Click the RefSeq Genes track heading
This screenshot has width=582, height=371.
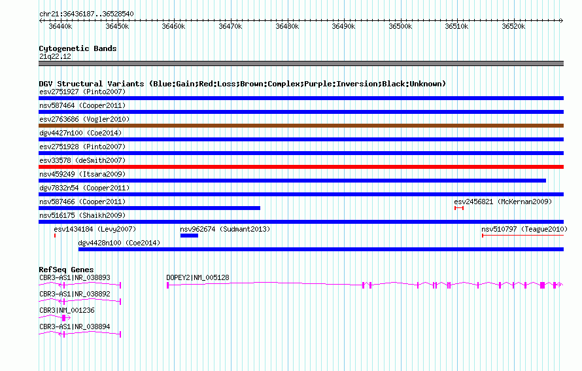tap(66, 270)
